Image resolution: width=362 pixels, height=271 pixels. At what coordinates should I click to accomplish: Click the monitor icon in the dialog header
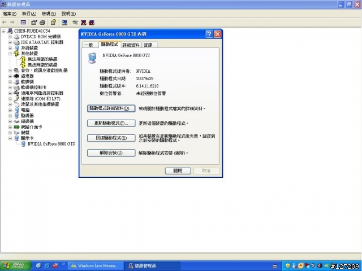click(92, 58)
